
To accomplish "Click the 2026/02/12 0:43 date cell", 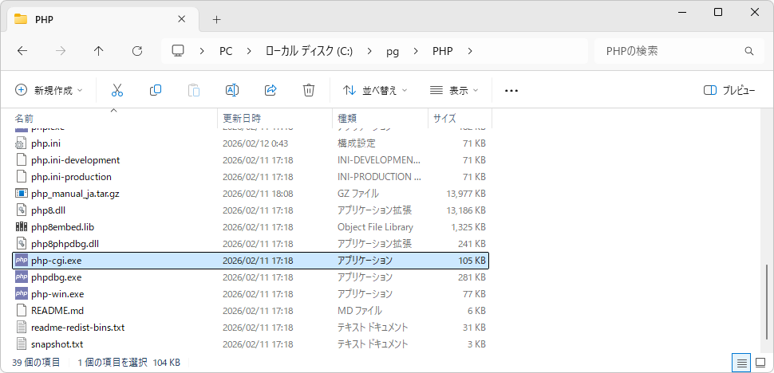I will (x=255, y=143).
